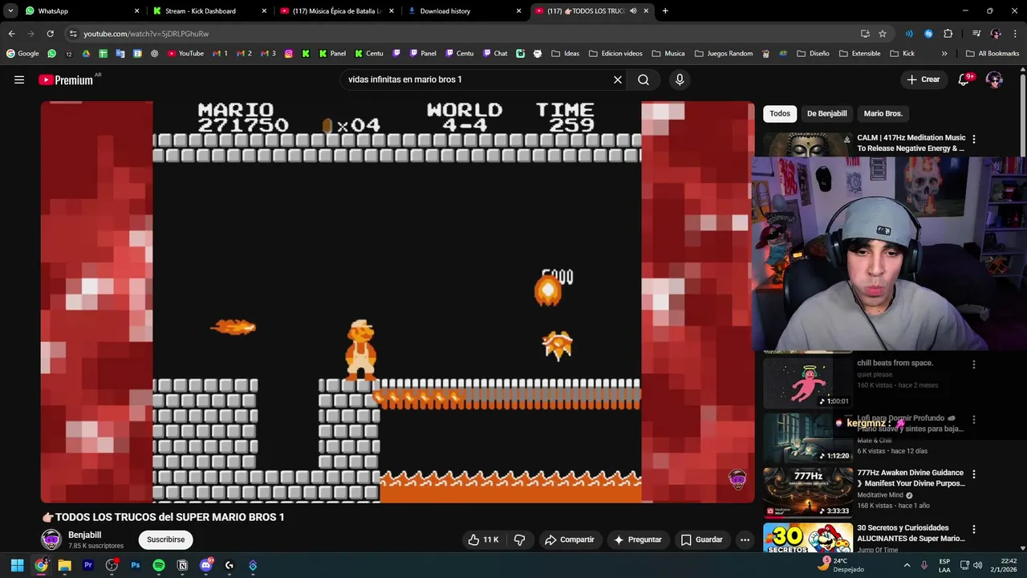This screenshot has height=578, width=1027.
Task: Show hidden bookmarks with the chevron
Action: coord(944,54)
